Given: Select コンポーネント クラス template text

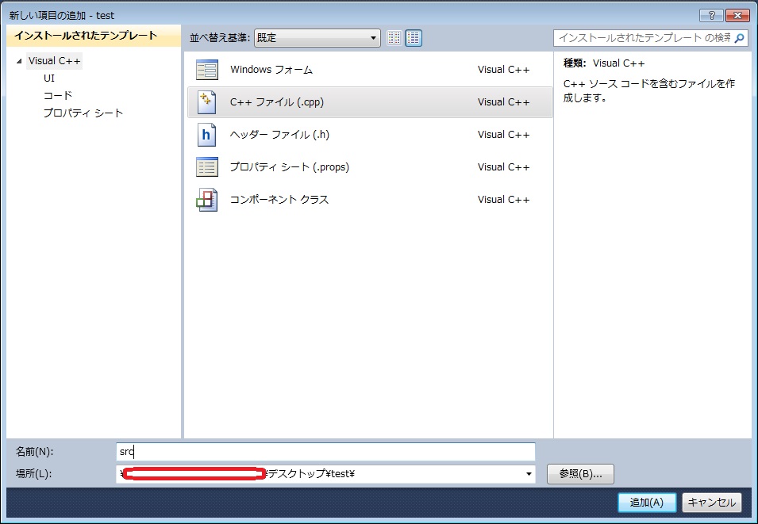Looking at the screenshot, I should pos(279,200).
